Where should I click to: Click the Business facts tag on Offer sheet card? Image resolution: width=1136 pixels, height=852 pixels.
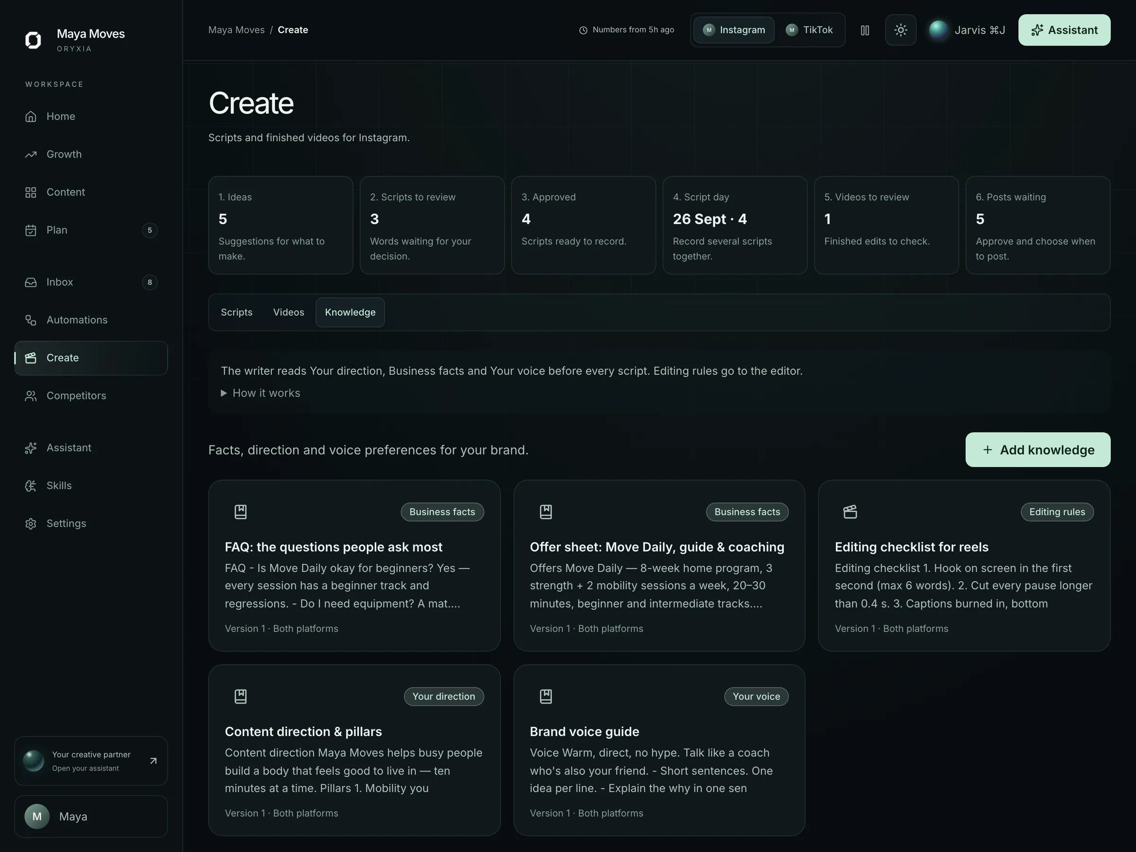pyautogui.click(x=747, y=512)
